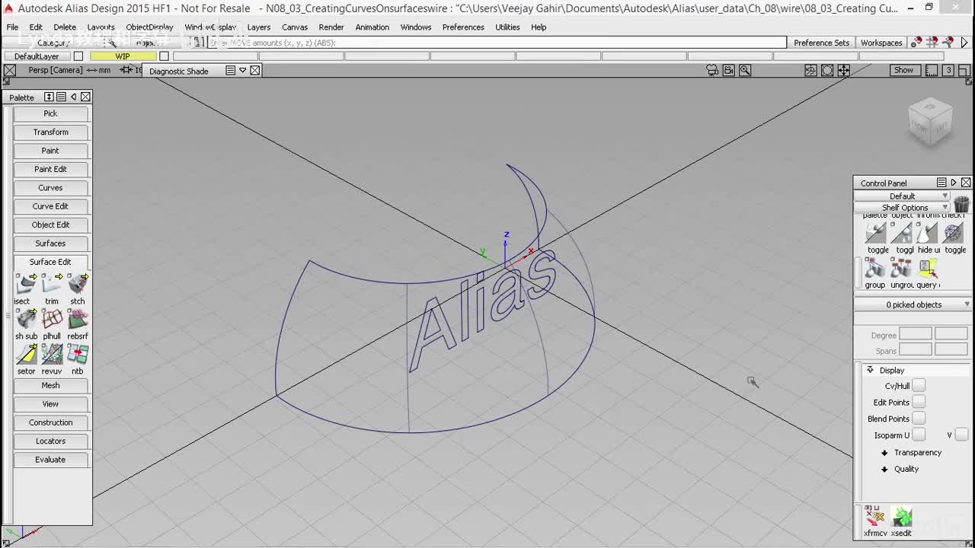Click the Show button in viewport bar
This screenshot has width=975, height=548.
click(x=903, y=70)
